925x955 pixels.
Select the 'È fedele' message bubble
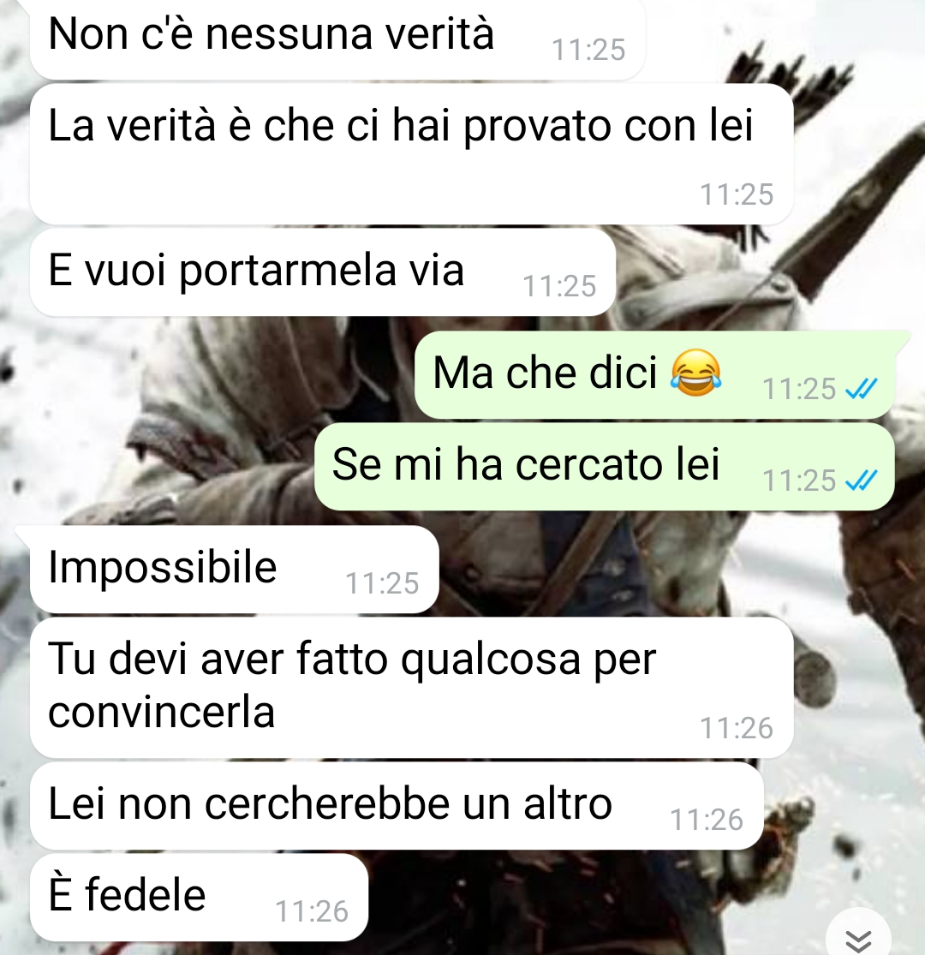(x=199, y=897)
